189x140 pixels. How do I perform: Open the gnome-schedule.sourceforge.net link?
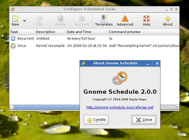[x=120, y=107]
